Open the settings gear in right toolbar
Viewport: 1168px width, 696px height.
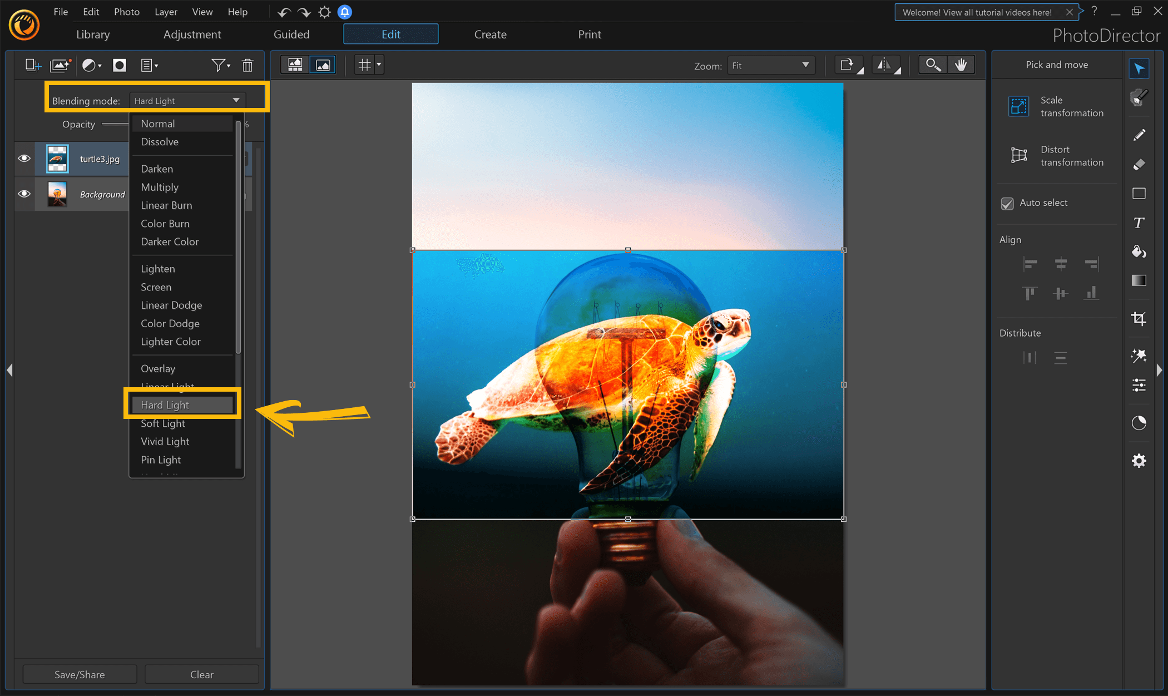point(1139,461)
